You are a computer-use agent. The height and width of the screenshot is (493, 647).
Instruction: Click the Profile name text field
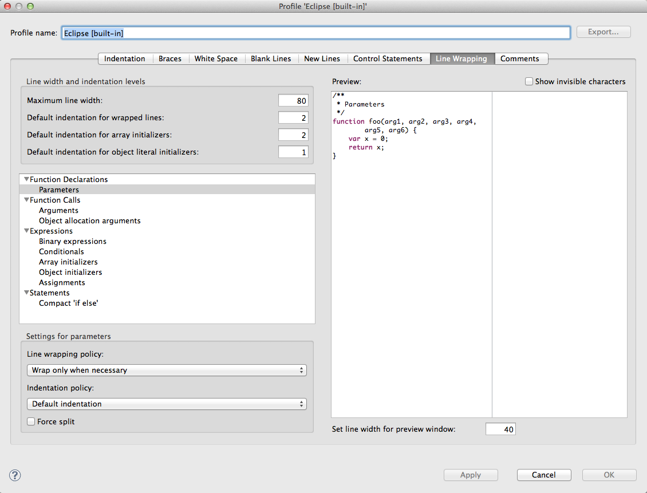316,33
